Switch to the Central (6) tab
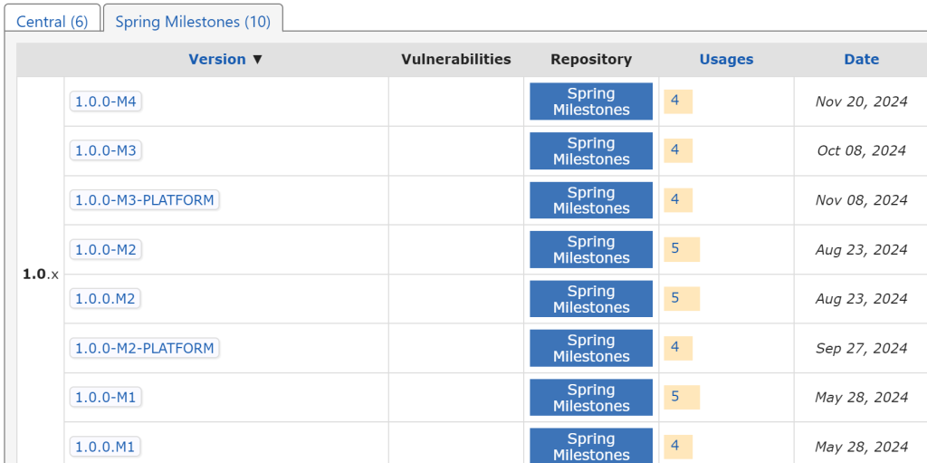The image size is (927, 463). pos(52,22)
